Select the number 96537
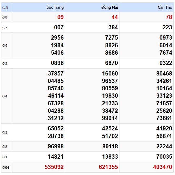Image resolution: width=175 pixels, height=175 pixels. tap(110, 81)
